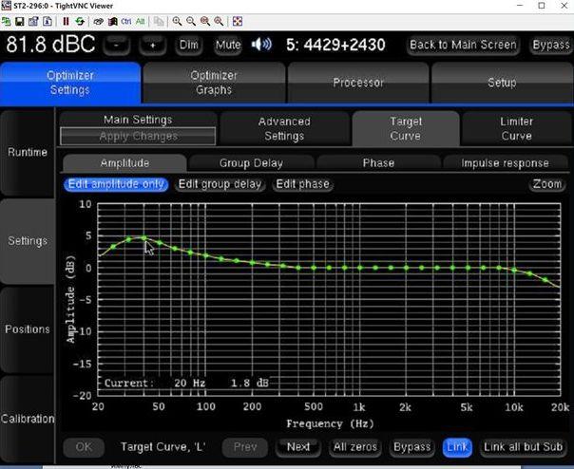This screenshot has width=574, height=469.
Task: Select Edit phase mode
Action: [303, 184]
